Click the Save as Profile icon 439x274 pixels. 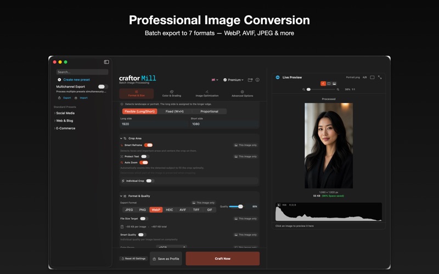point(154,259)
